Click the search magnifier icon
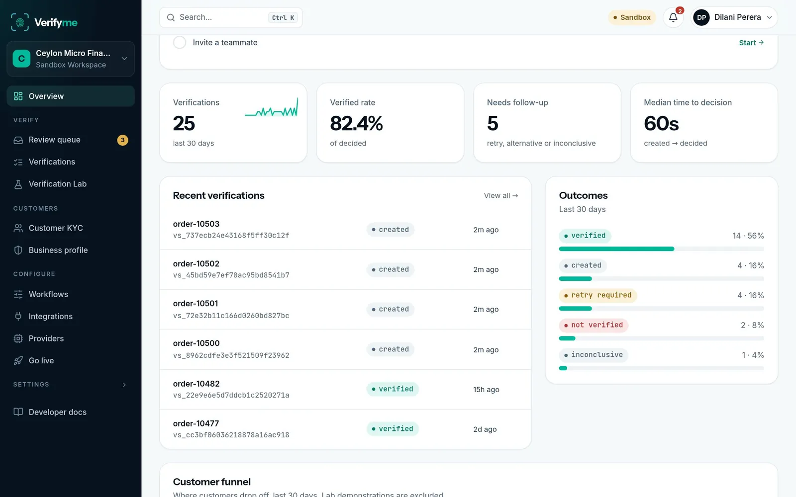 click(171, 17)
